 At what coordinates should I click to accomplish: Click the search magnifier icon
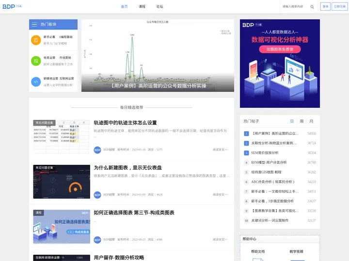(312, 7)
